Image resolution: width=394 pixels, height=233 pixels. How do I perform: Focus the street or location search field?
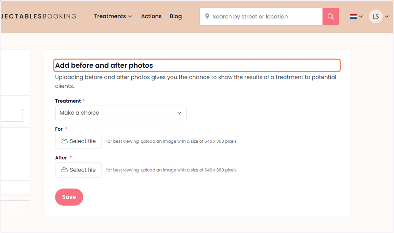(261, 16)
